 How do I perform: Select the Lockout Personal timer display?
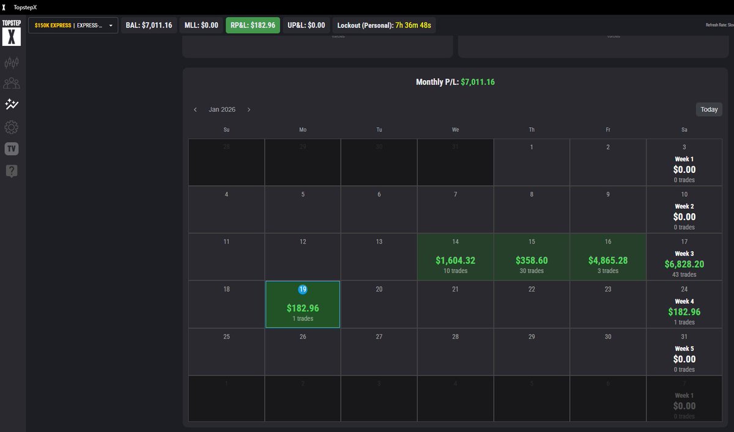click(384, 25)
